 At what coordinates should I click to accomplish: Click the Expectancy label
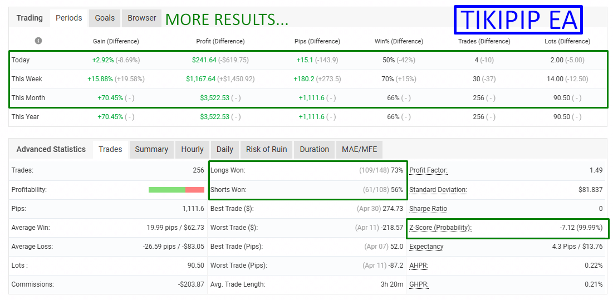pos(426,247)
